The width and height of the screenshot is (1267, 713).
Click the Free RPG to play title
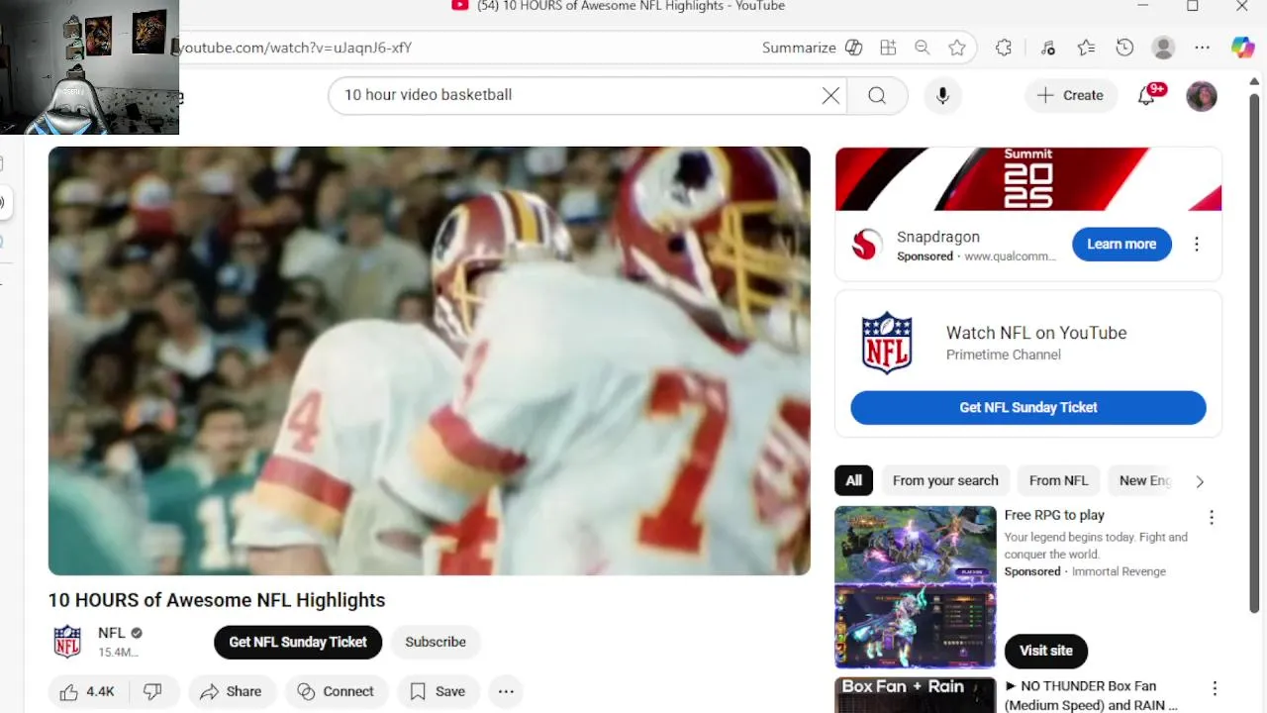(1054, 515)
